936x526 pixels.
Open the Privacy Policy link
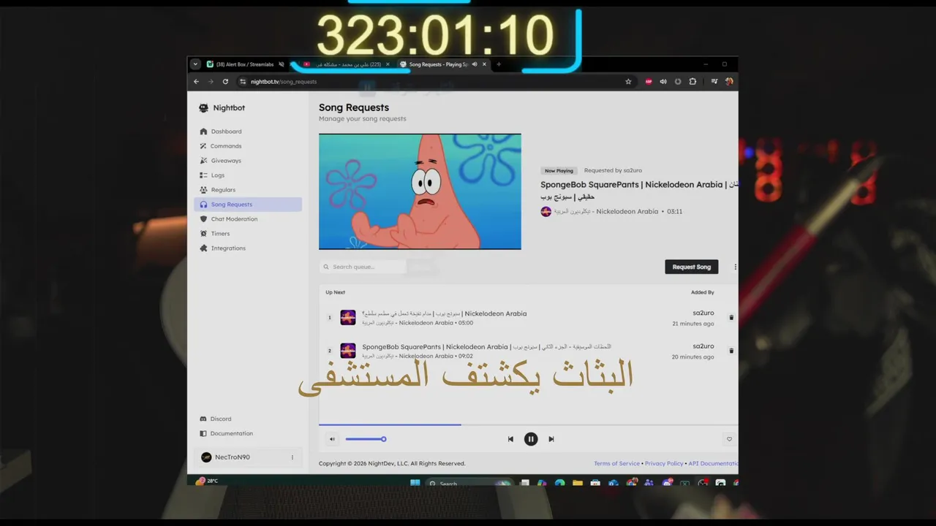(x=664, y=463)
